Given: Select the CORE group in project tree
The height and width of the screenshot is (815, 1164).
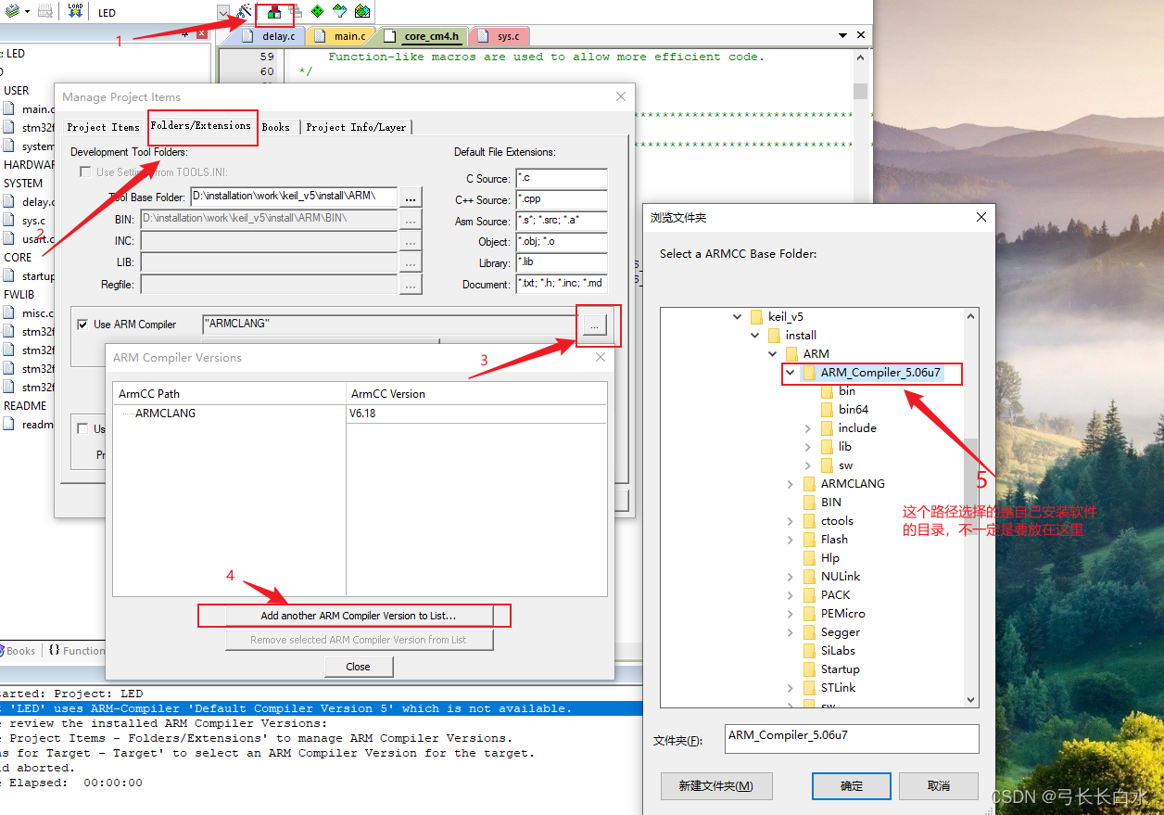Looking at the screenshot, I should tap(18, 258).
